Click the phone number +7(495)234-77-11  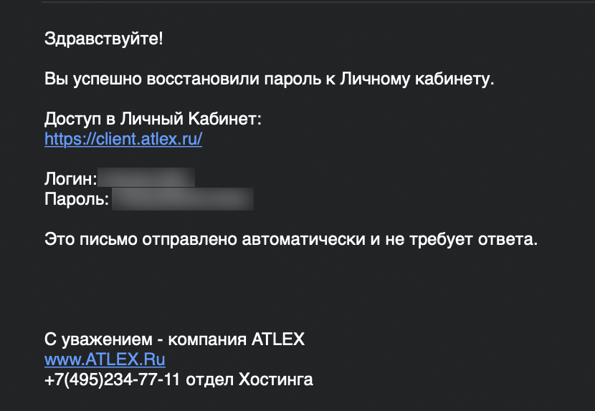click(112, 379)
